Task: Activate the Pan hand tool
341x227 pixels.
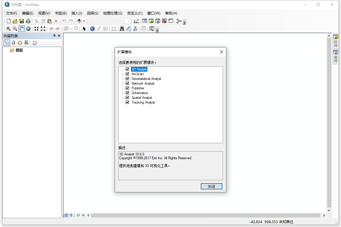Action: pos(22,29)
